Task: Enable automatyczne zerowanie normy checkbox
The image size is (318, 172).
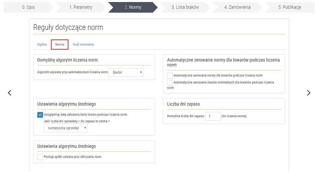Action: point(170,76)
